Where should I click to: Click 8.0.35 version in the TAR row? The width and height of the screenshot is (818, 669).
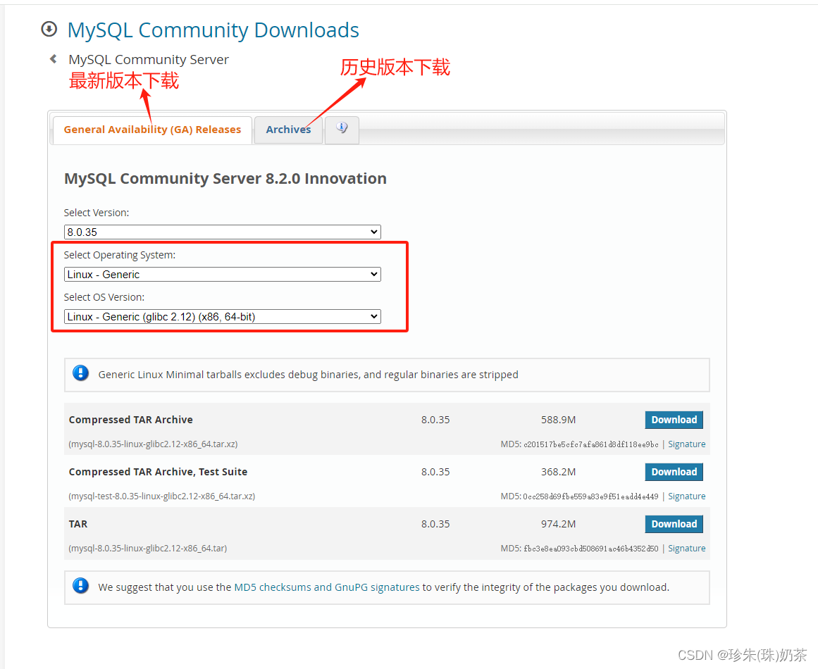point(435,524)
